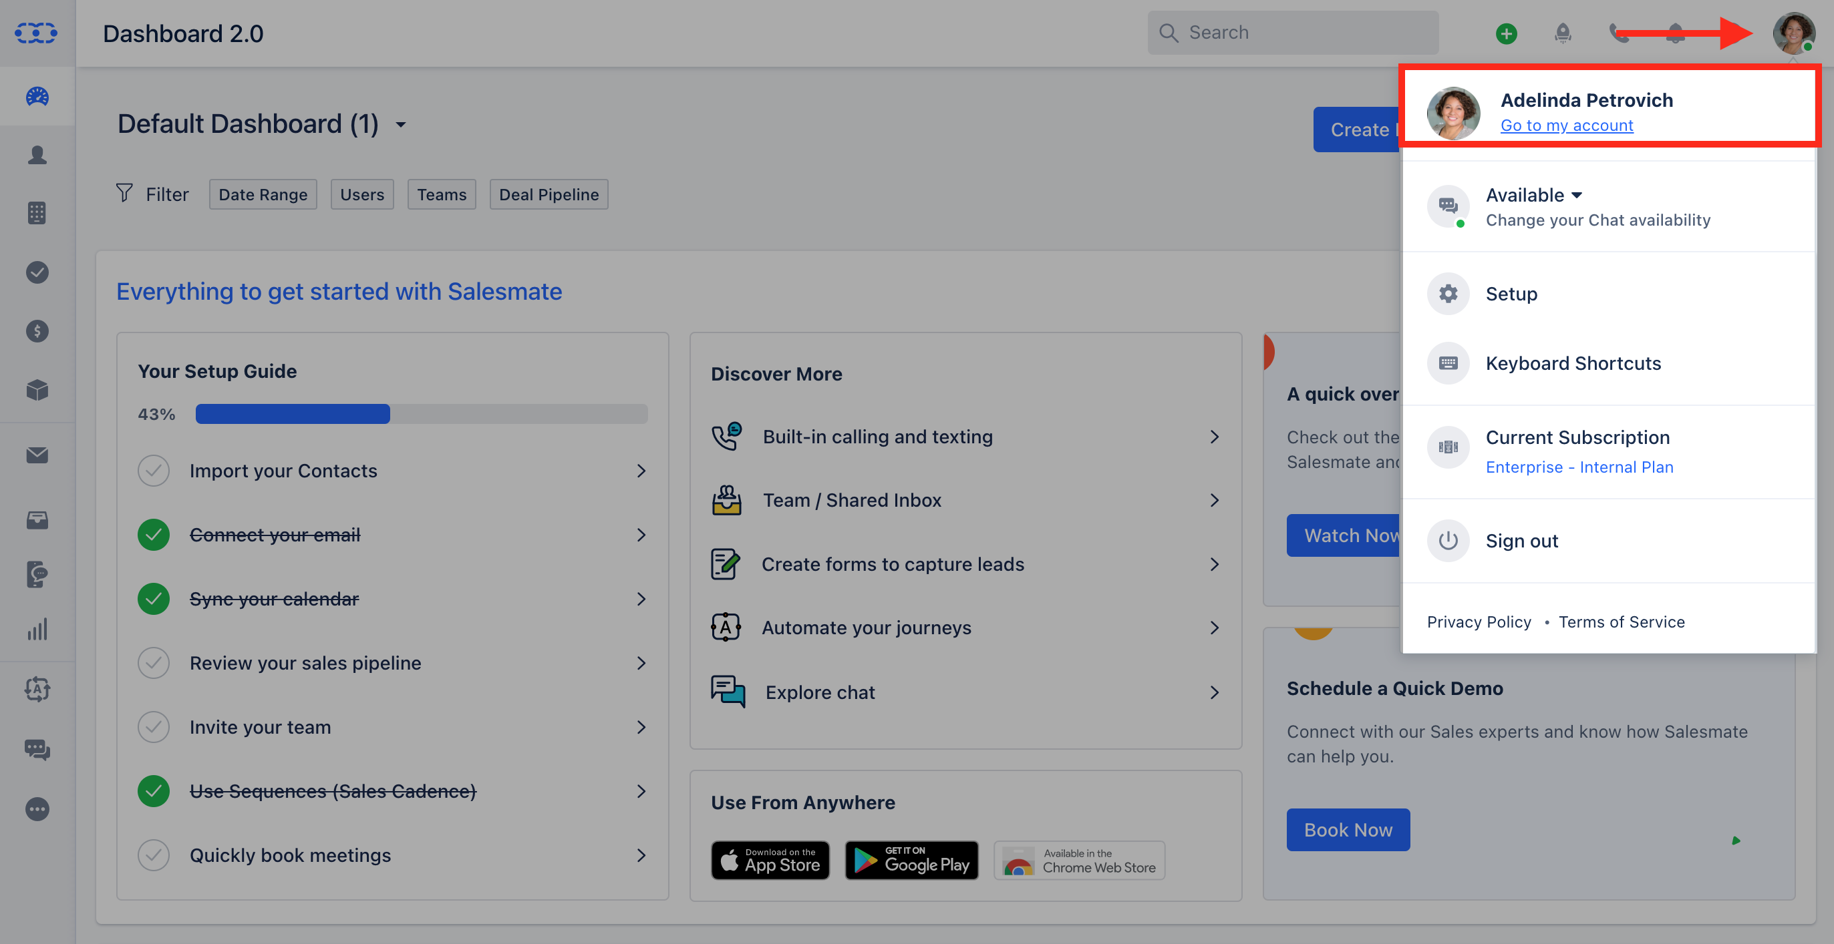Expand Create forms to capture leads chevron
Image resolution: width=1834 pixels, height=944 pixels.
tap(1215, 564)
